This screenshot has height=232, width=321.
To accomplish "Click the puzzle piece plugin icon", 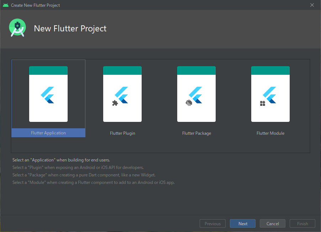I will pos(115,103).
